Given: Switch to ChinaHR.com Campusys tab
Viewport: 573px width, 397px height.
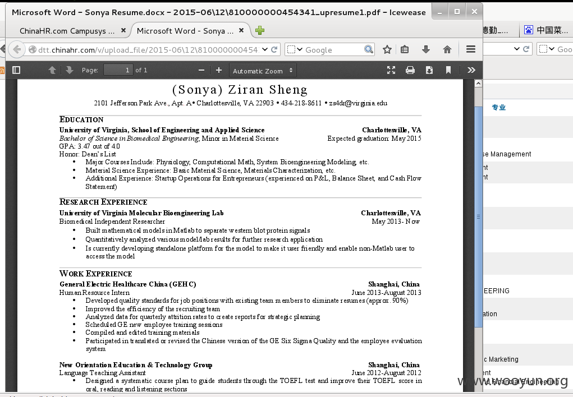Looking at the screenshot, I should pyautogui.click(x=67, y=31).
